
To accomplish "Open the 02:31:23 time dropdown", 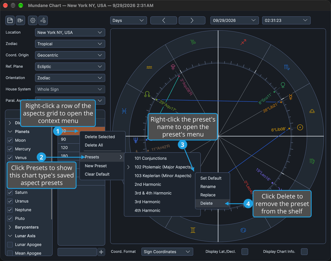I will tap(286, 20).
